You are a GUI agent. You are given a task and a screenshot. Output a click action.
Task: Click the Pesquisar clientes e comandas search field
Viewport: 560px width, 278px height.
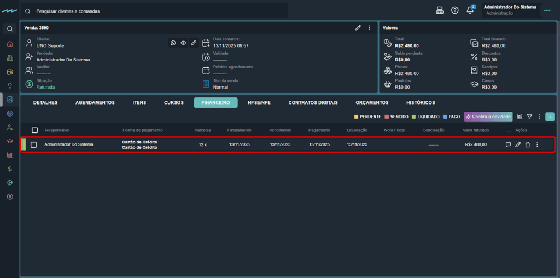click(x=153, y=11)
